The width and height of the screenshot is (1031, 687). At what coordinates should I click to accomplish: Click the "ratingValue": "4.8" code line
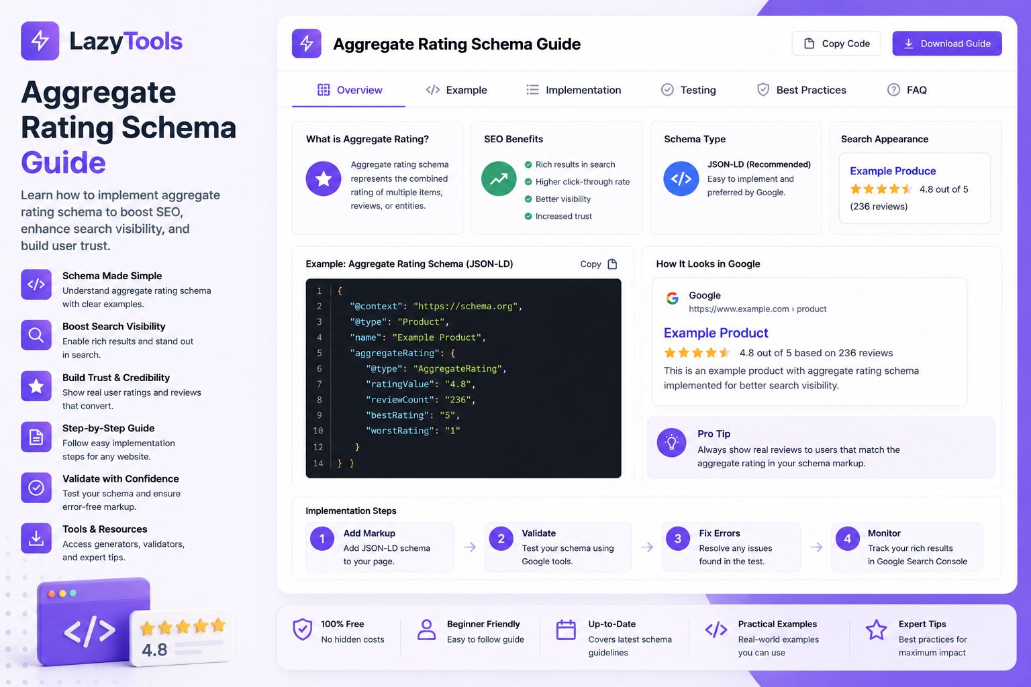[420, 384]
